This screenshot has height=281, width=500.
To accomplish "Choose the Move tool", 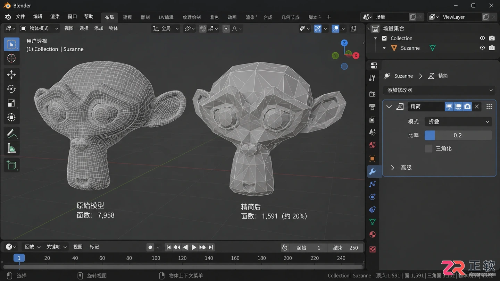I will 11,75.
